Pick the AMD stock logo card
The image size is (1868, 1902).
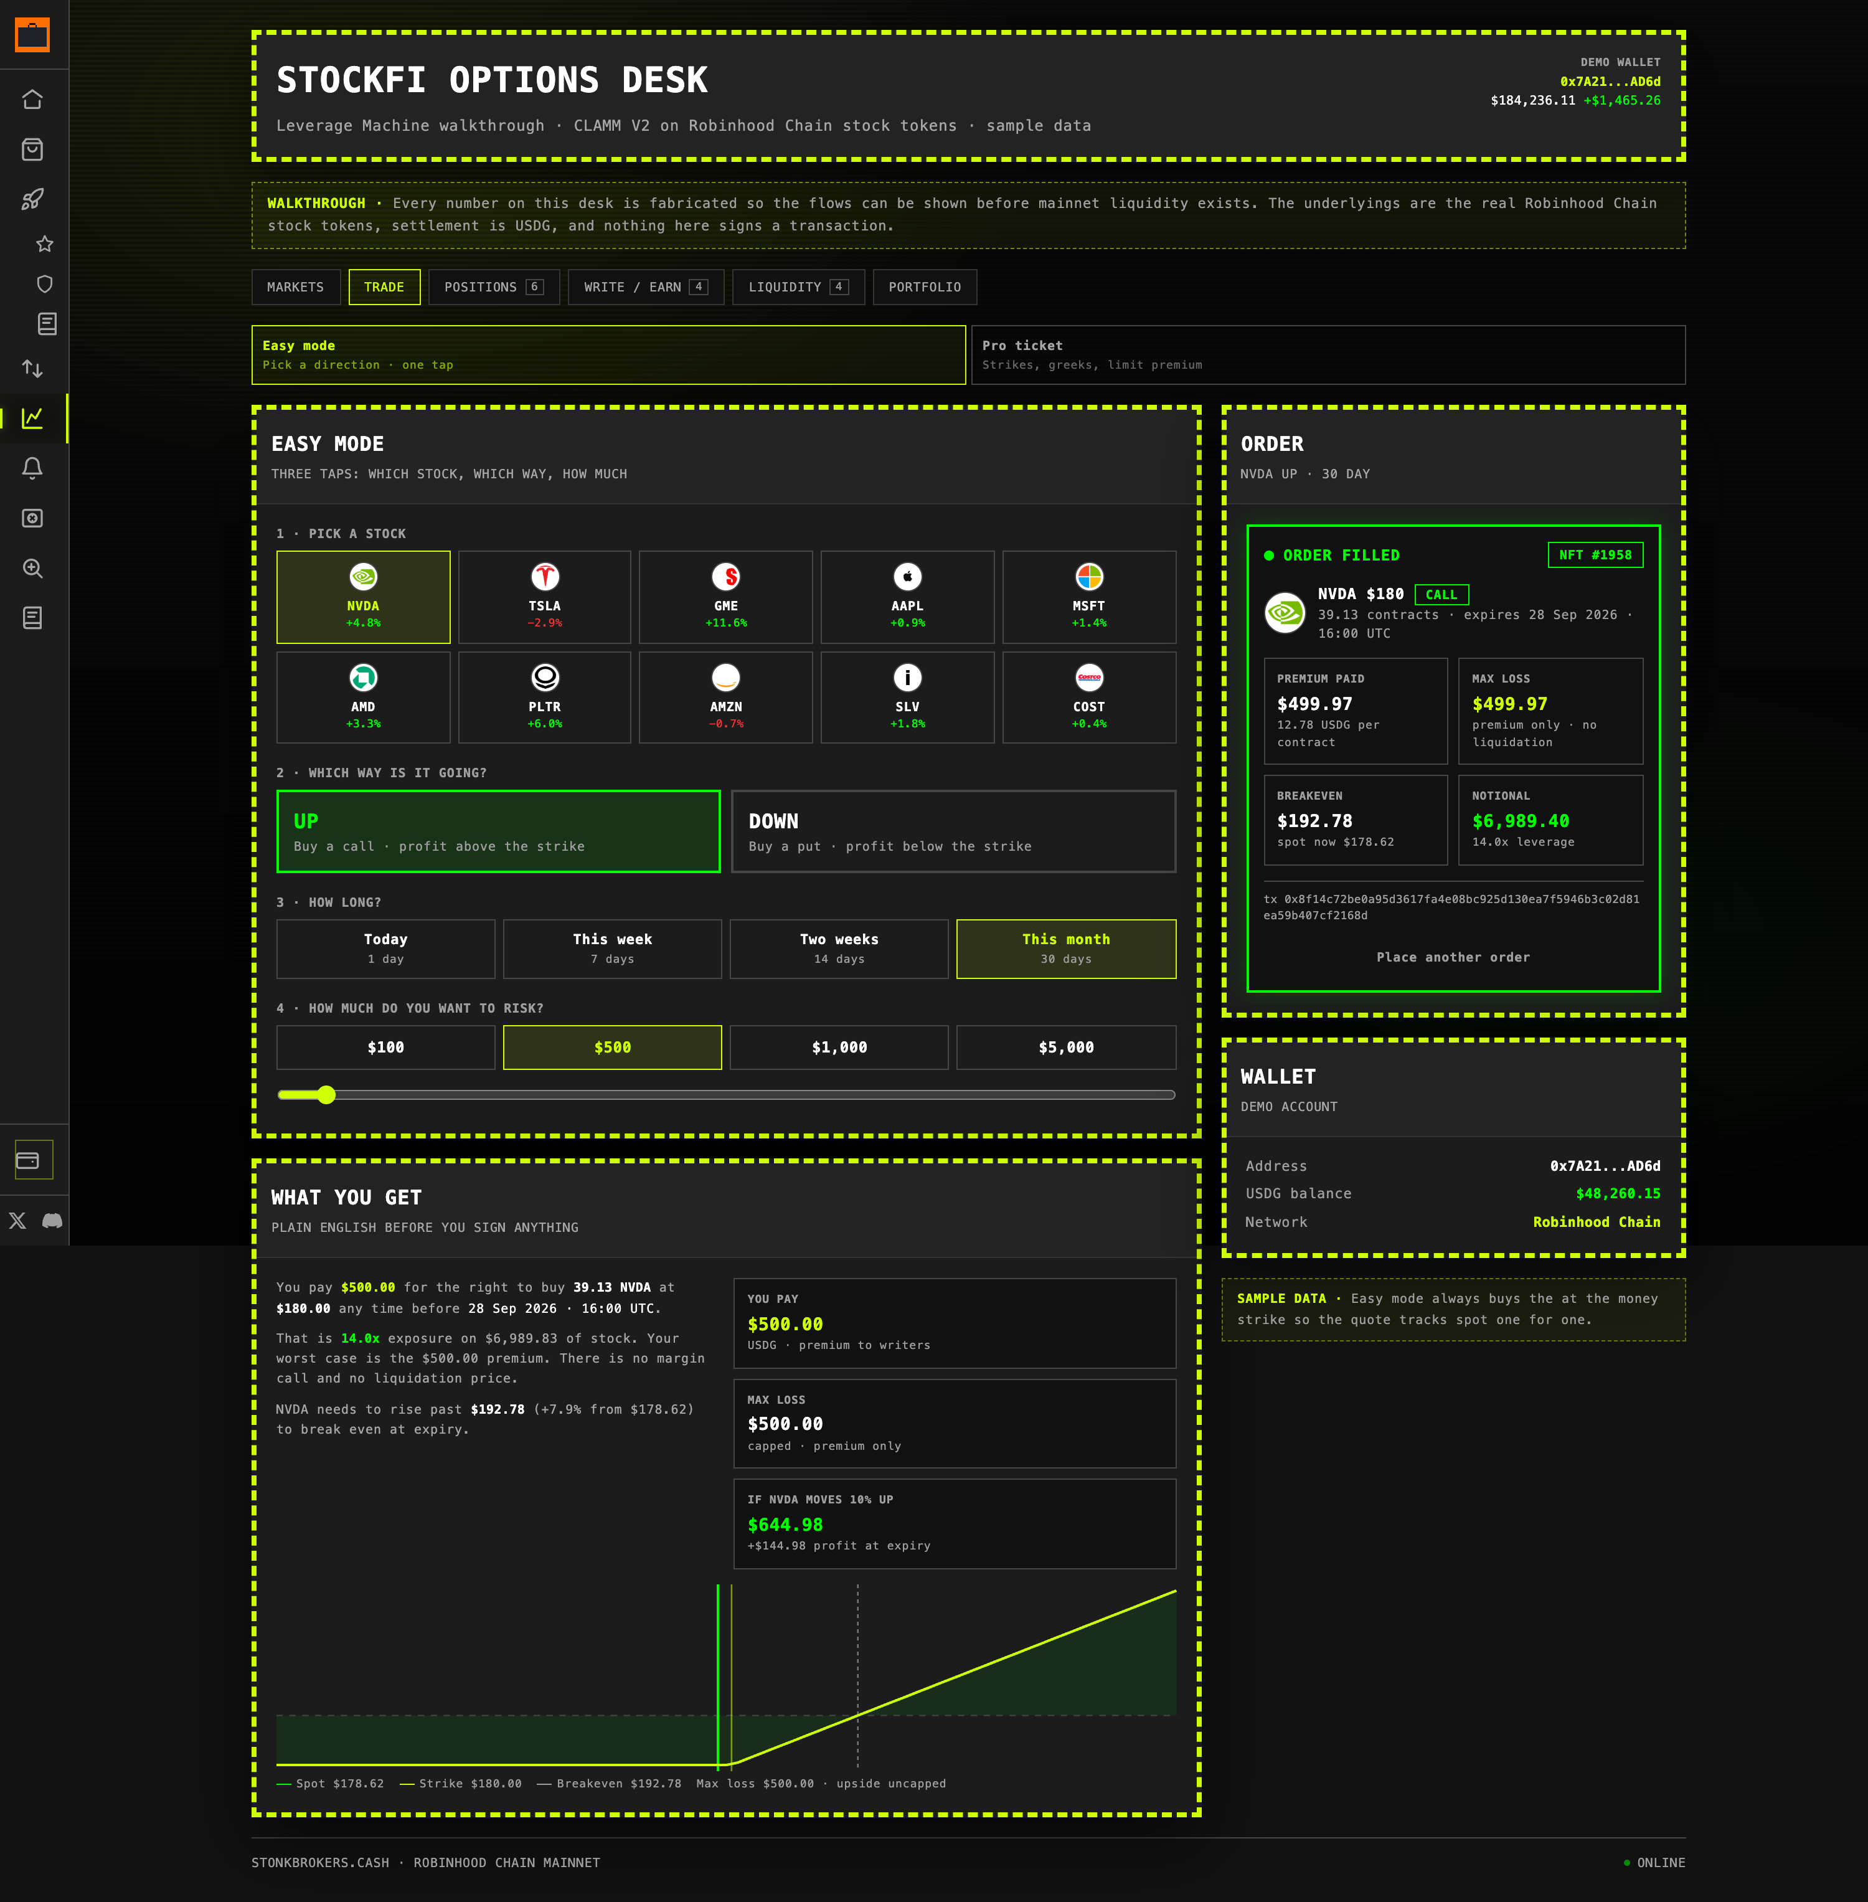click(x=363, y=698)
